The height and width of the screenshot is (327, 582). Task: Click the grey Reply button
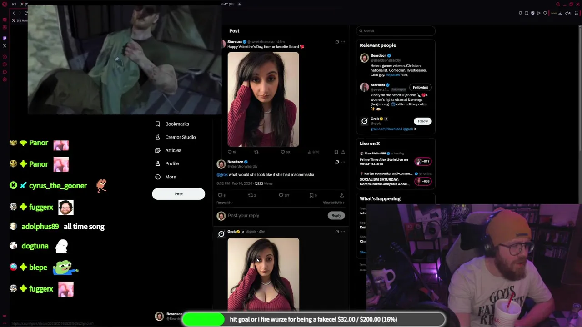(336, 216)
